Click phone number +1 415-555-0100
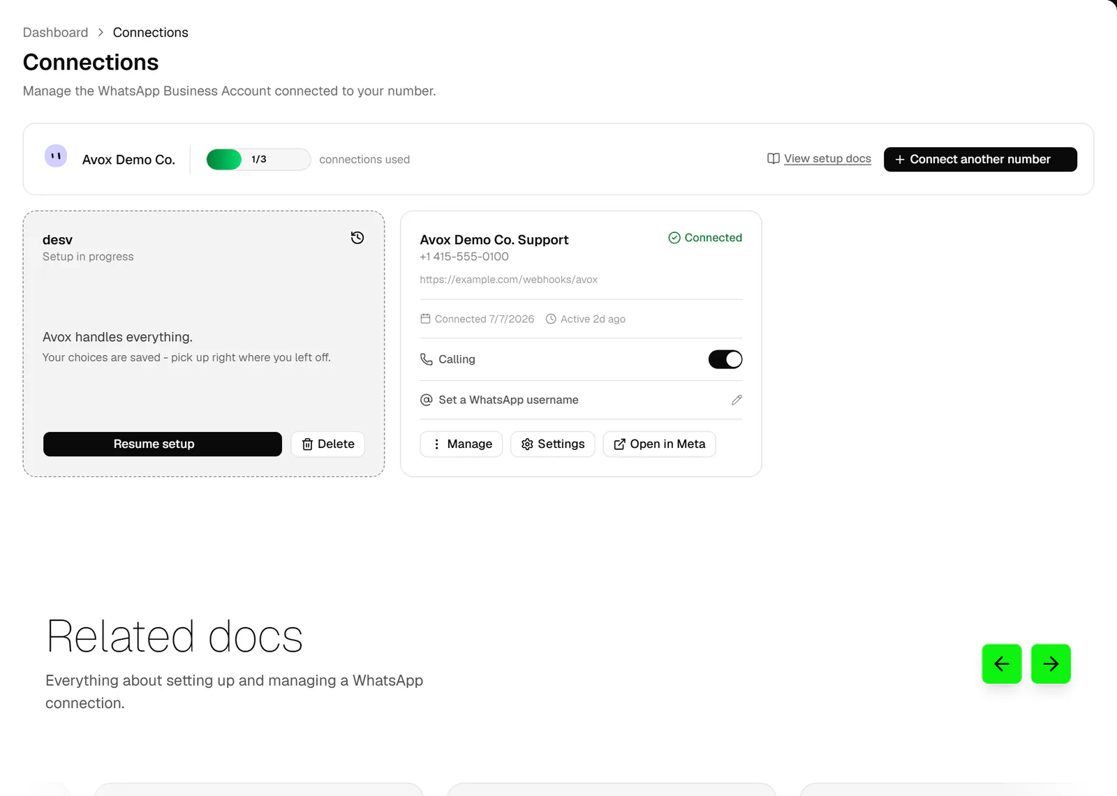 pyautogui.click(x=464, y=257)
